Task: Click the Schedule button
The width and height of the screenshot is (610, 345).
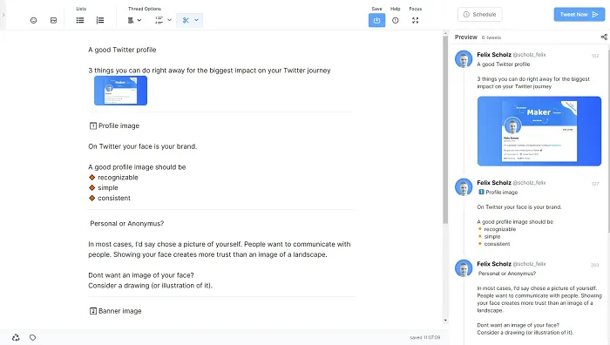Action: [x=479, y=15]
